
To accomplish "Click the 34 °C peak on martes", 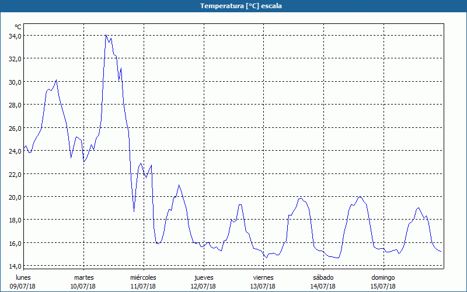I will 106,35.
